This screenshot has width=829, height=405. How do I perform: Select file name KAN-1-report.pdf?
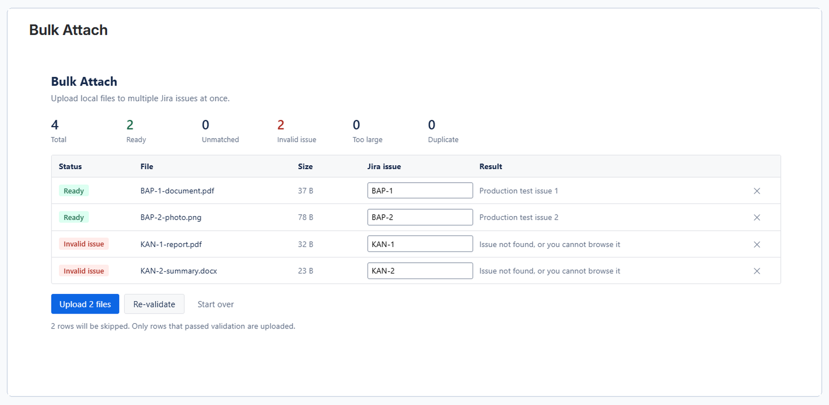click(x=171, y=244)
